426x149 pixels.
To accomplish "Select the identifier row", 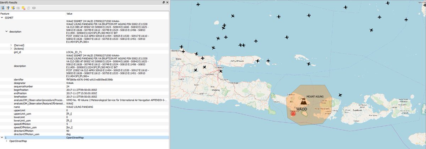I will pyautogui.click(x=84, y=79).
